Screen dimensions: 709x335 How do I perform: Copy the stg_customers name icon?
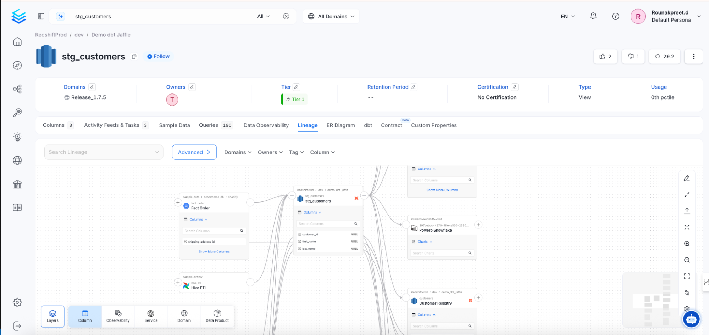pos(134,57)
